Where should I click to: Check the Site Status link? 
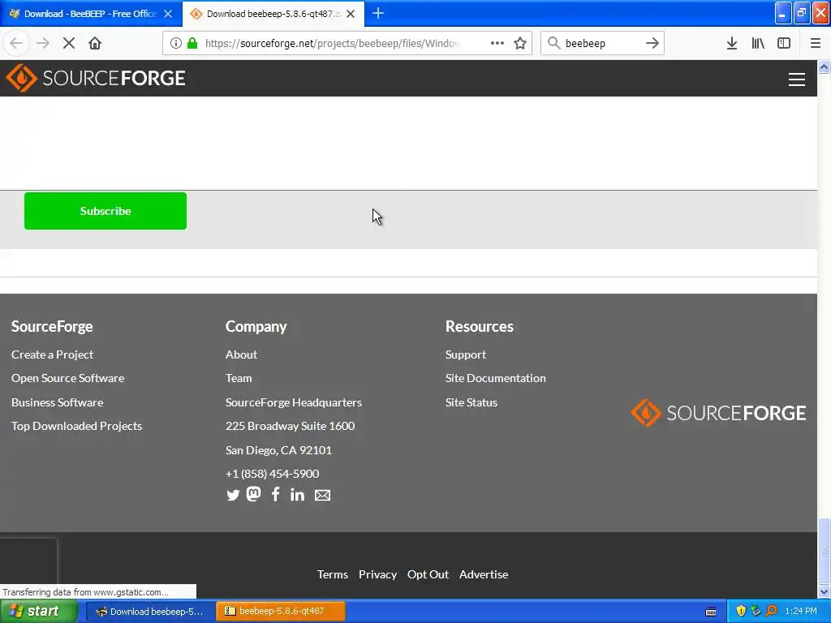[471, 402]
